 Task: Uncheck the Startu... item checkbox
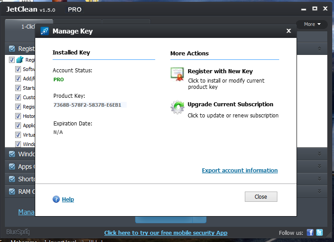pos(18,88)
